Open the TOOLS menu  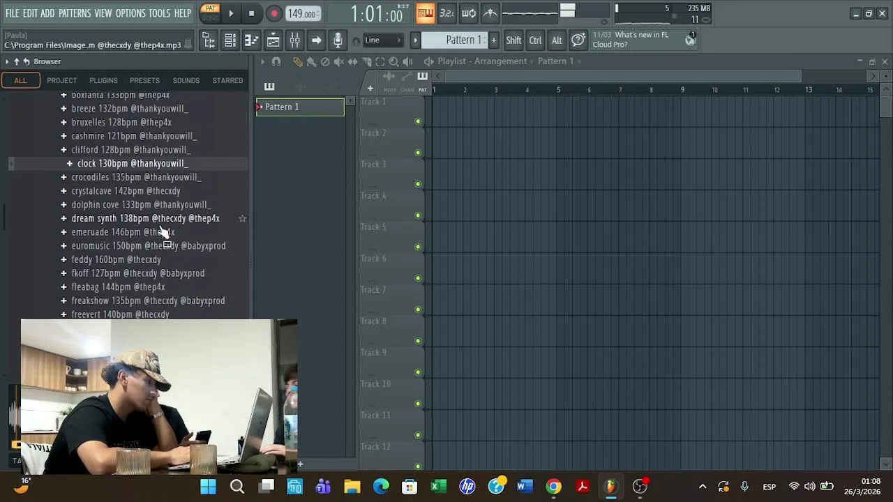tap(160, 13)
